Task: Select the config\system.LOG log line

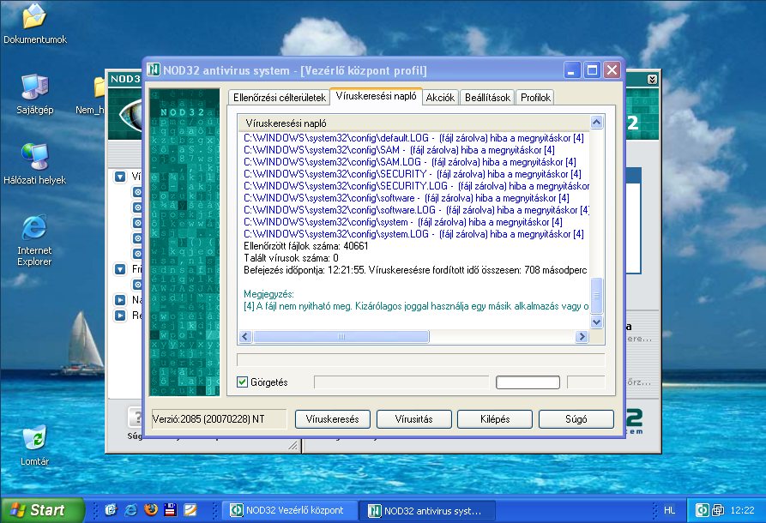Action: pos(413,234)
